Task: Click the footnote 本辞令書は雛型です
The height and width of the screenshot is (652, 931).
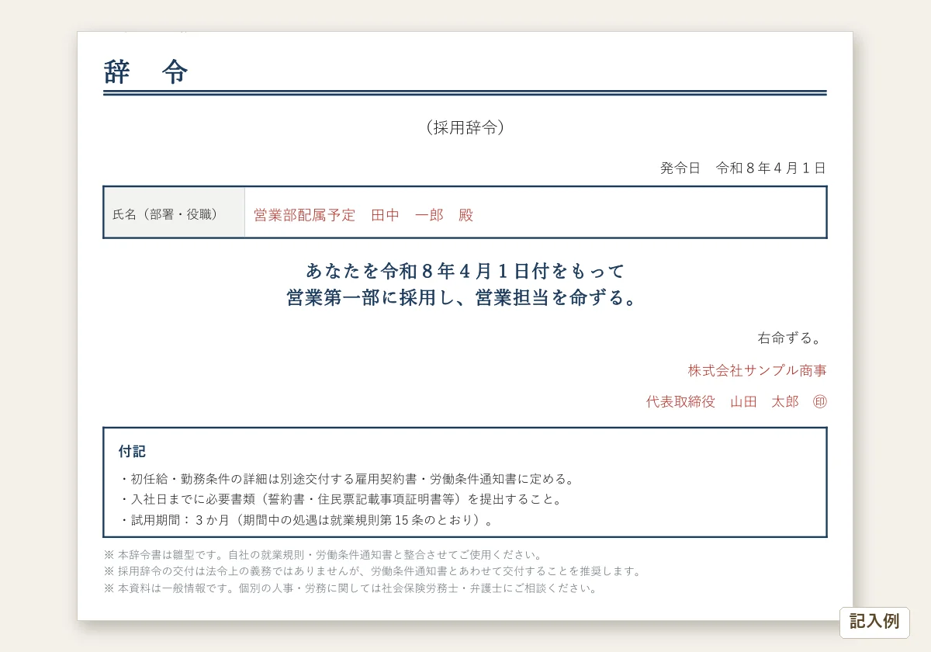Action: 323,555
